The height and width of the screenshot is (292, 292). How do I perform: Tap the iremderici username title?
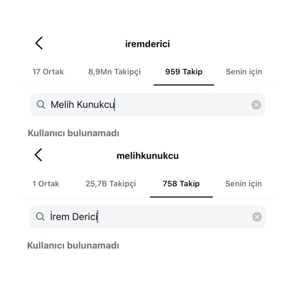[x=148, y=43]
